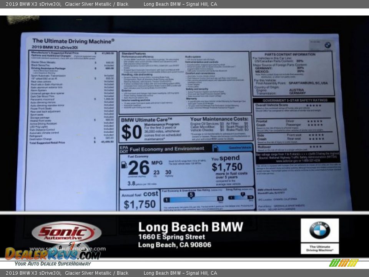Click 'Fuel Economy and Environment' banner
Viewport: 369px width, 277px height.
pos(167,149)
